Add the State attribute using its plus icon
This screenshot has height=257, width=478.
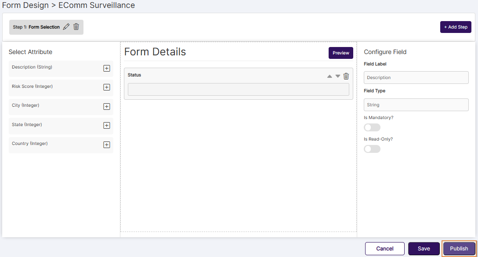(x=106, y=125)
